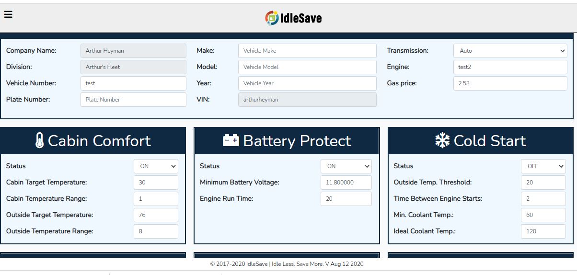This screenshot has width=577, height=275.
Task: Click Cabin Target Temperature input
Action: [x=156, y=183]
